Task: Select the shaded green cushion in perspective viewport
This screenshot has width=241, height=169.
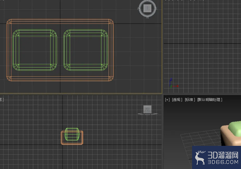Action: (x=235, y=129)
